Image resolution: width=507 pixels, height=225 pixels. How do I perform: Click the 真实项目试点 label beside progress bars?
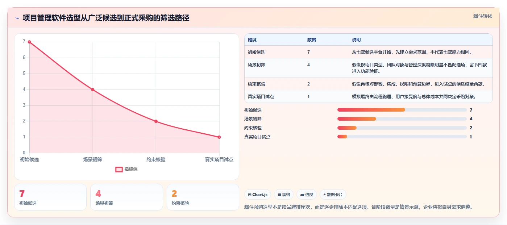click(x=257, y=137)
